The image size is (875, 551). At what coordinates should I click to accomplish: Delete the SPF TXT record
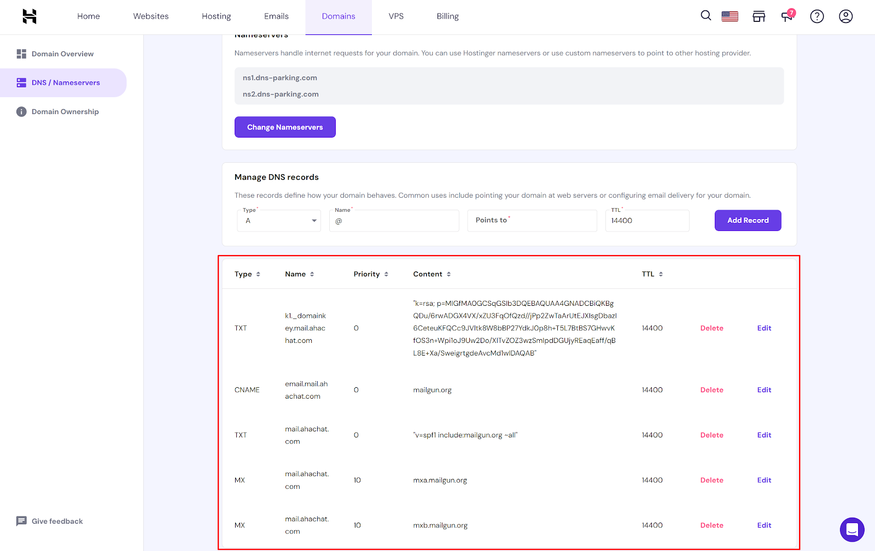(711, 435)
